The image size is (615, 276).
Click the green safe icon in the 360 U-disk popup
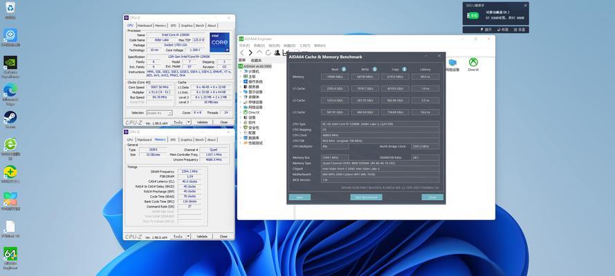point(473,16)
